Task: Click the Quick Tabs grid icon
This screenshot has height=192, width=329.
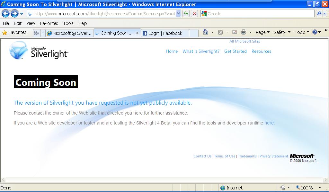Action: pyautogui.click(x=37, y=33)
